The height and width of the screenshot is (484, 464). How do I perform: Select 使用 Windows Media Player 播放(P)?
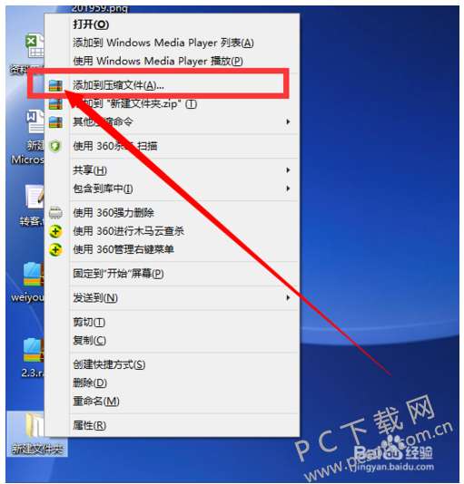pyautogui.click(x=158, y=61)
